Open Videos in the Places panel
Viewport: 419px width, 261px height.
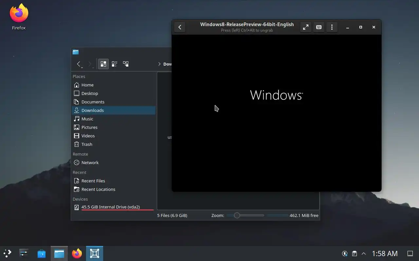pos(114,136)
